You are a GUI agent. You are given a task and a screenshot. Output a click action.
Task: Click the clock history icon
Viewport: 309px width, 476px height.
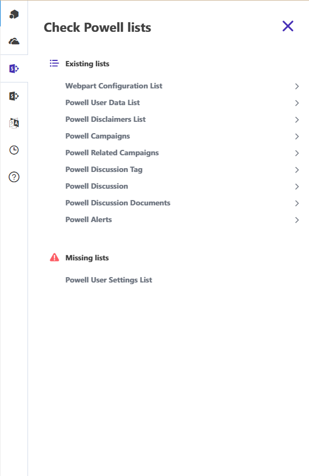(14, 150)
